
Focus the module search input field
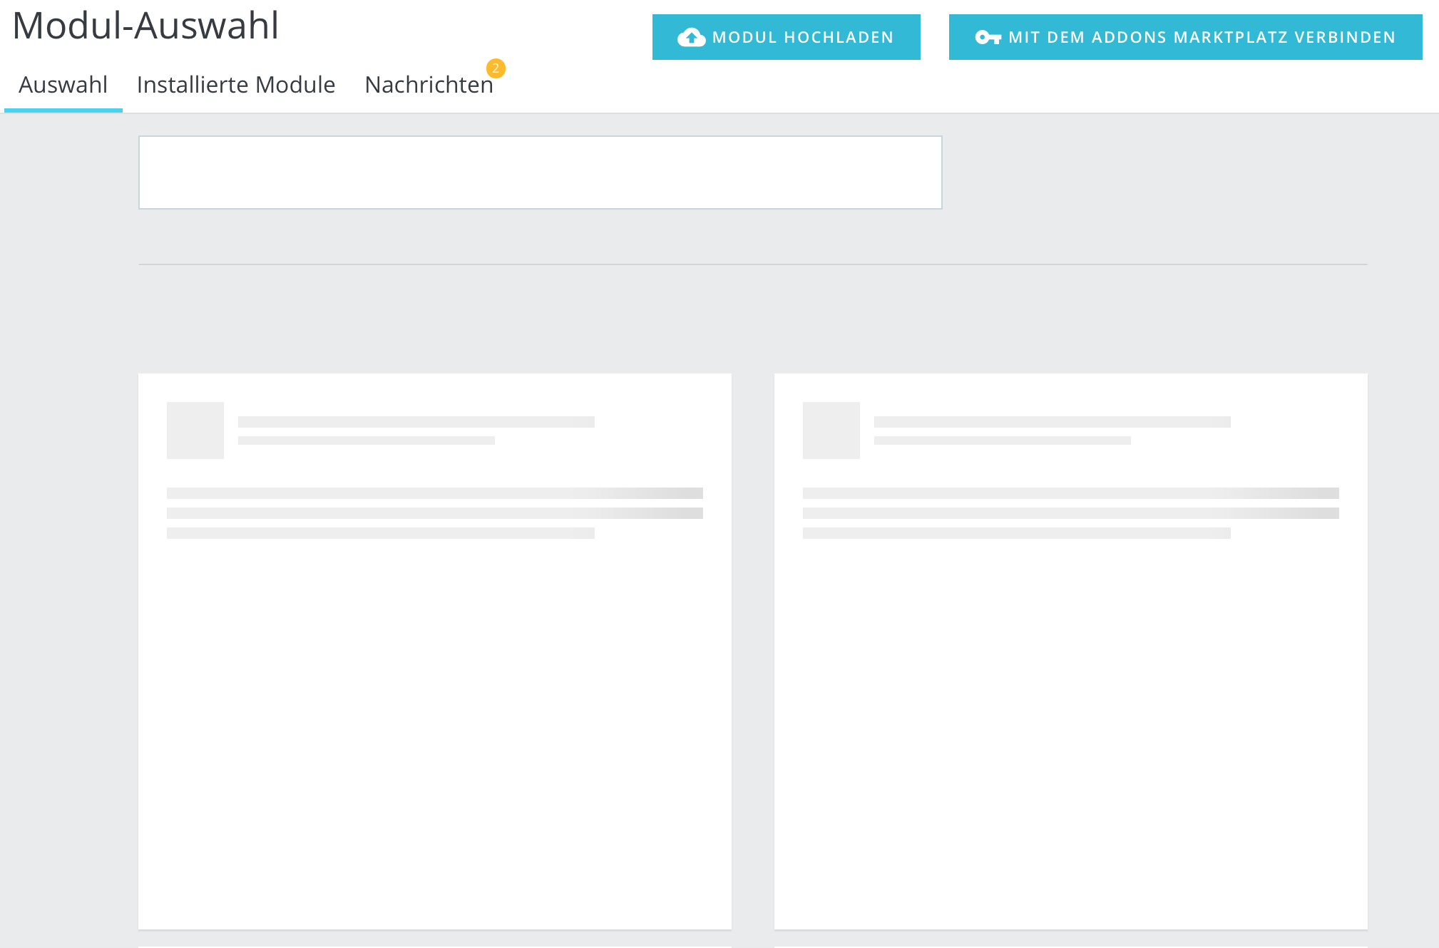(540, 172)
